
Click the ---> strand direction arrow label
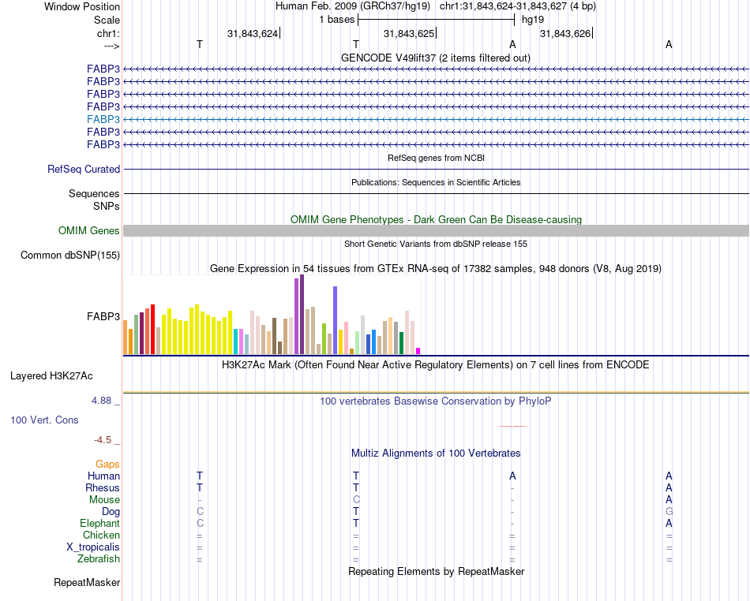coord(111,46)
